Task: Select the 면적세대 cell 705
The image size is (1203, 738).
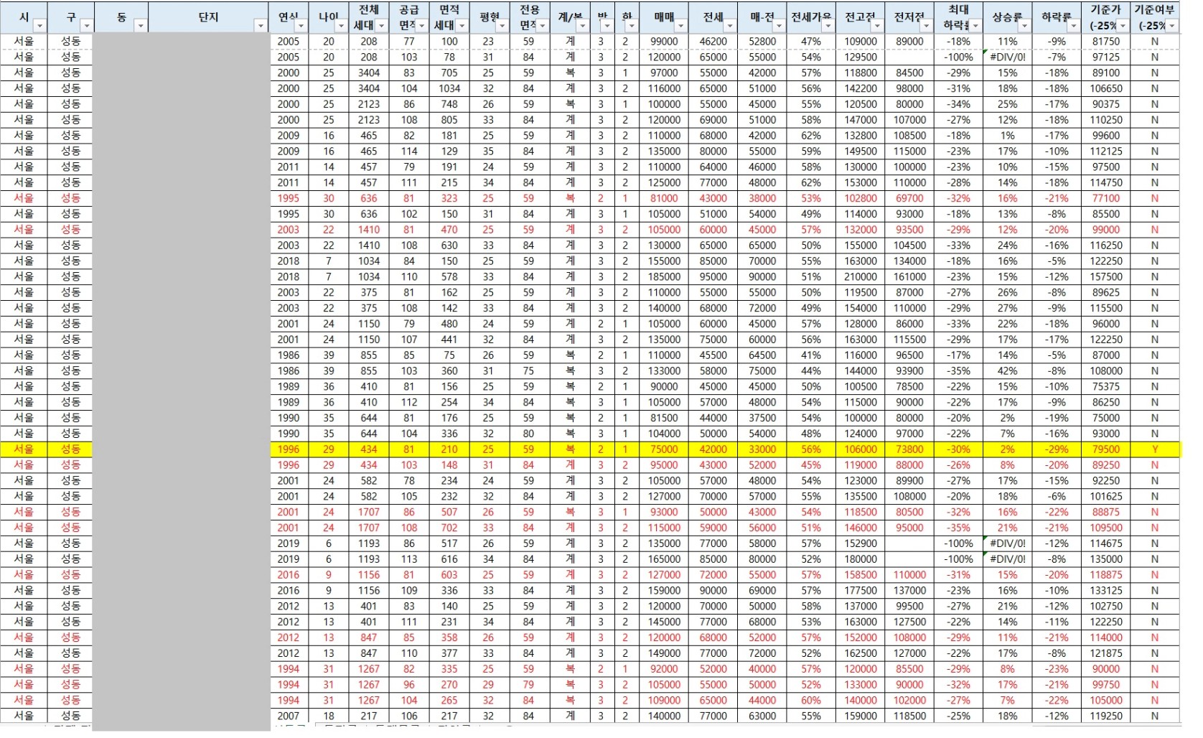Action: click(449, 73)
